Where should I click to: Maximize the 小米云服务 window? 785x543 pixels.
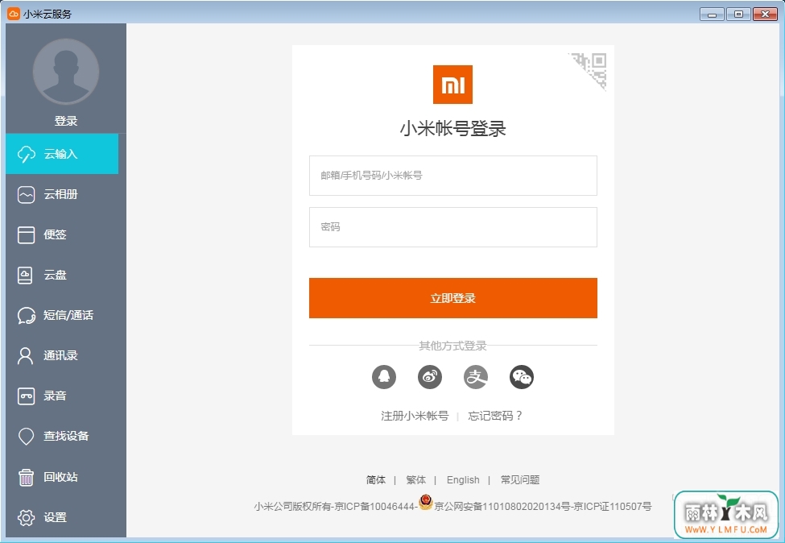[x=738, y=14]
